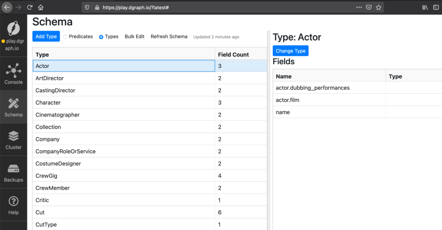Select the CrewGig type row
This screenshot has width=442, height=230.
click(124, 176)
